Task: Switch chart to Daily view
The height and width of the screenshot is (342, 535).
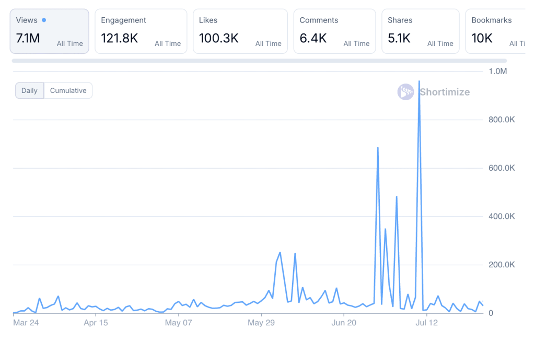Action: (x=29, y=90)
